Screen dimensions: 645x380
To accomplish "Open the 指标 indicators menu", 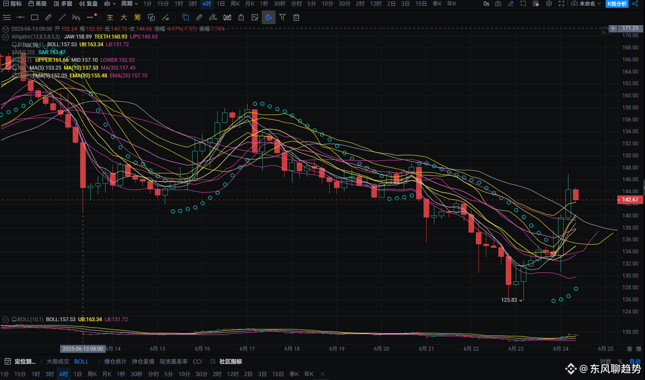I will tap(13, 3).
